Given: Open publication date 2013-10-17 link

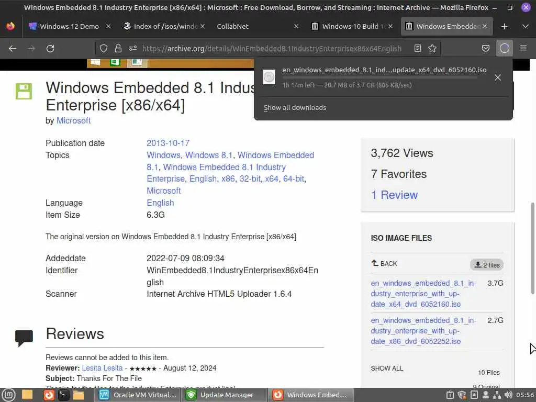Looking at the screenshot, I should point(168,143).
